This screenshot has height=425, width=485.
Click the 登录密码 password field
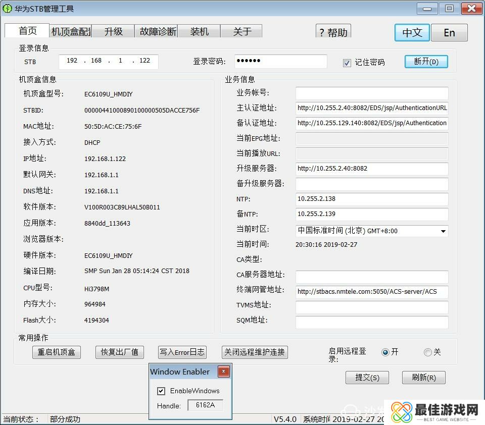coord(280,62)
